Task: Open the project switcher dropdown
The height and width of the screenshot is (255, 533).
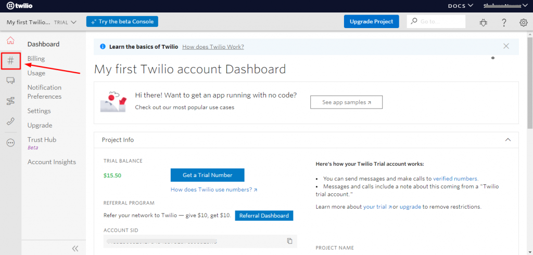Action: pos(42,22)
